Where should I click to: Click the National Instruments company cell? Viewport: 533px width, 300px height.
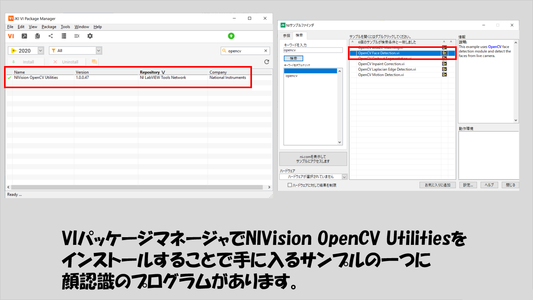(x=228, y=77)
